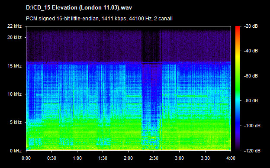This screenshot has height=168, width=270.
Task: Click the -40 dB legend label
Action: click(251, 51)
